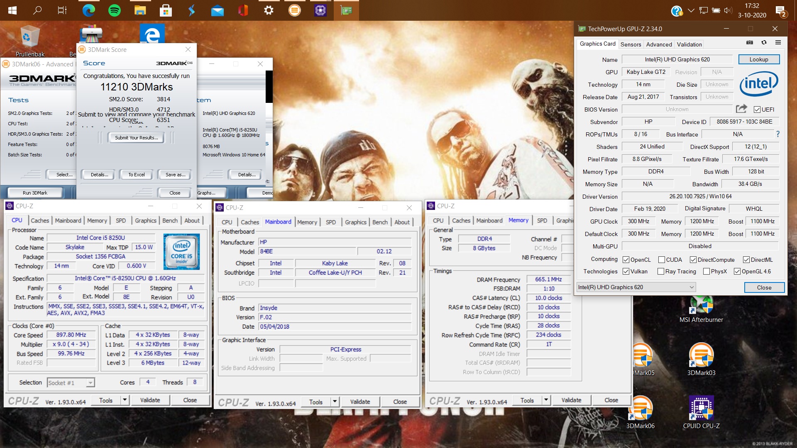The height and width of the screenshot is (448, 797).
Task: Open 3DMark03 desktop shortcut
Action: pos(701,359)
